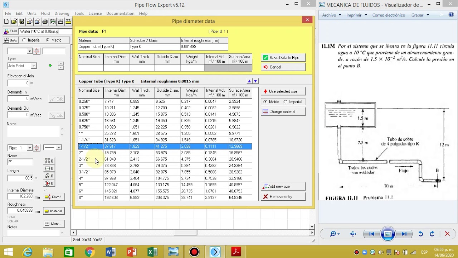Select Metric units radio in left panel
The width and height of the screenshot is (458, 258).
[48, 40]
